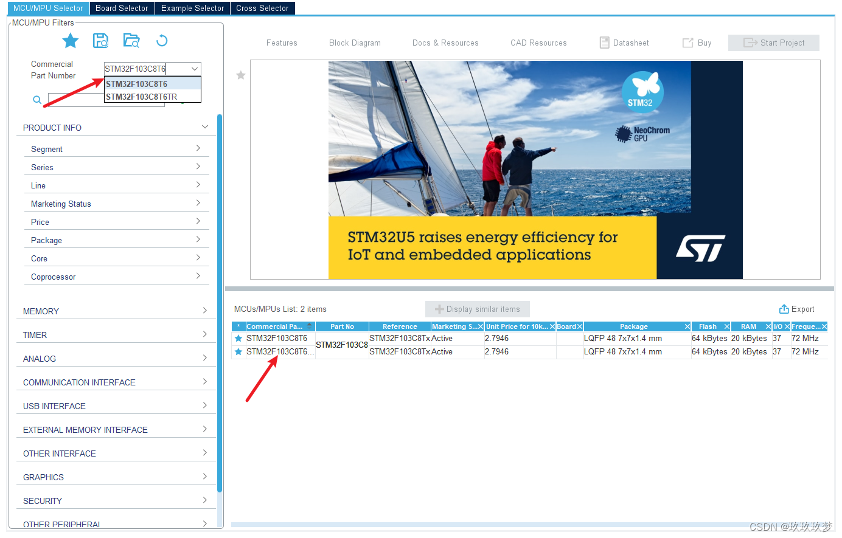
Task: Click the filters panel vertical scrollbar
Action: [x=220, y=303]
